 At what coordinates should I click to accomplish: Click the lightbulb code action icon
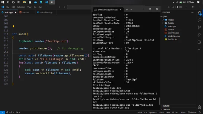point(13,26)
